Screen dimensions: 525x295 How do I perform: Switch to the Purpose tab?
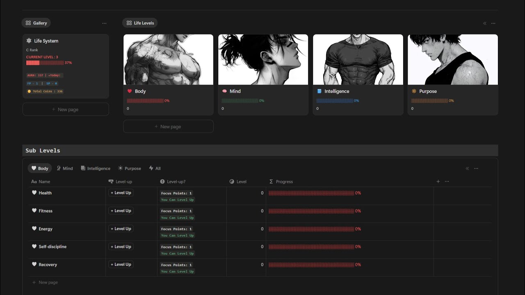(x=129, y=168)
